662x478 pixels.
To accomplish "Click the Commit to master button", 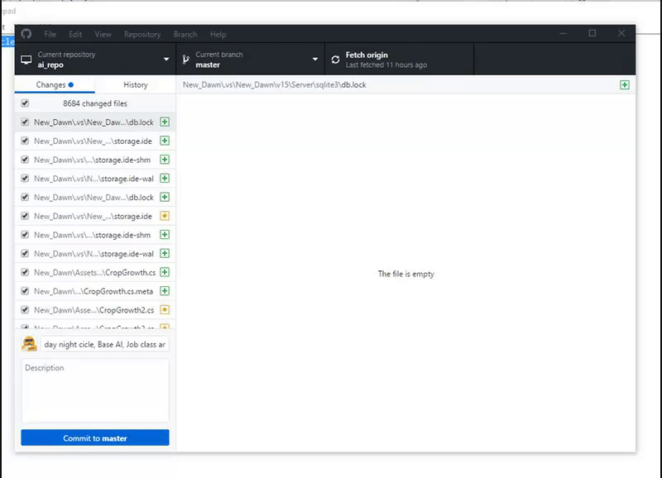I will [x=94, y=437].
